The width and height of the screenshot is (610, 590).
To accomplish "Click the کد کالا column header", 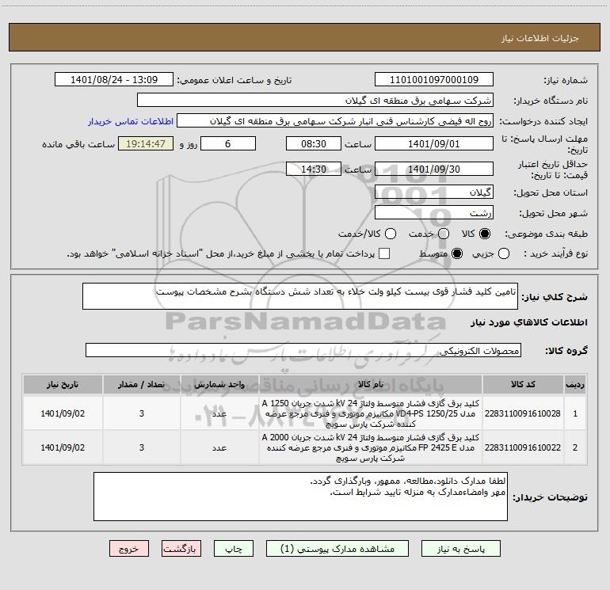I will tap(523, 384).
